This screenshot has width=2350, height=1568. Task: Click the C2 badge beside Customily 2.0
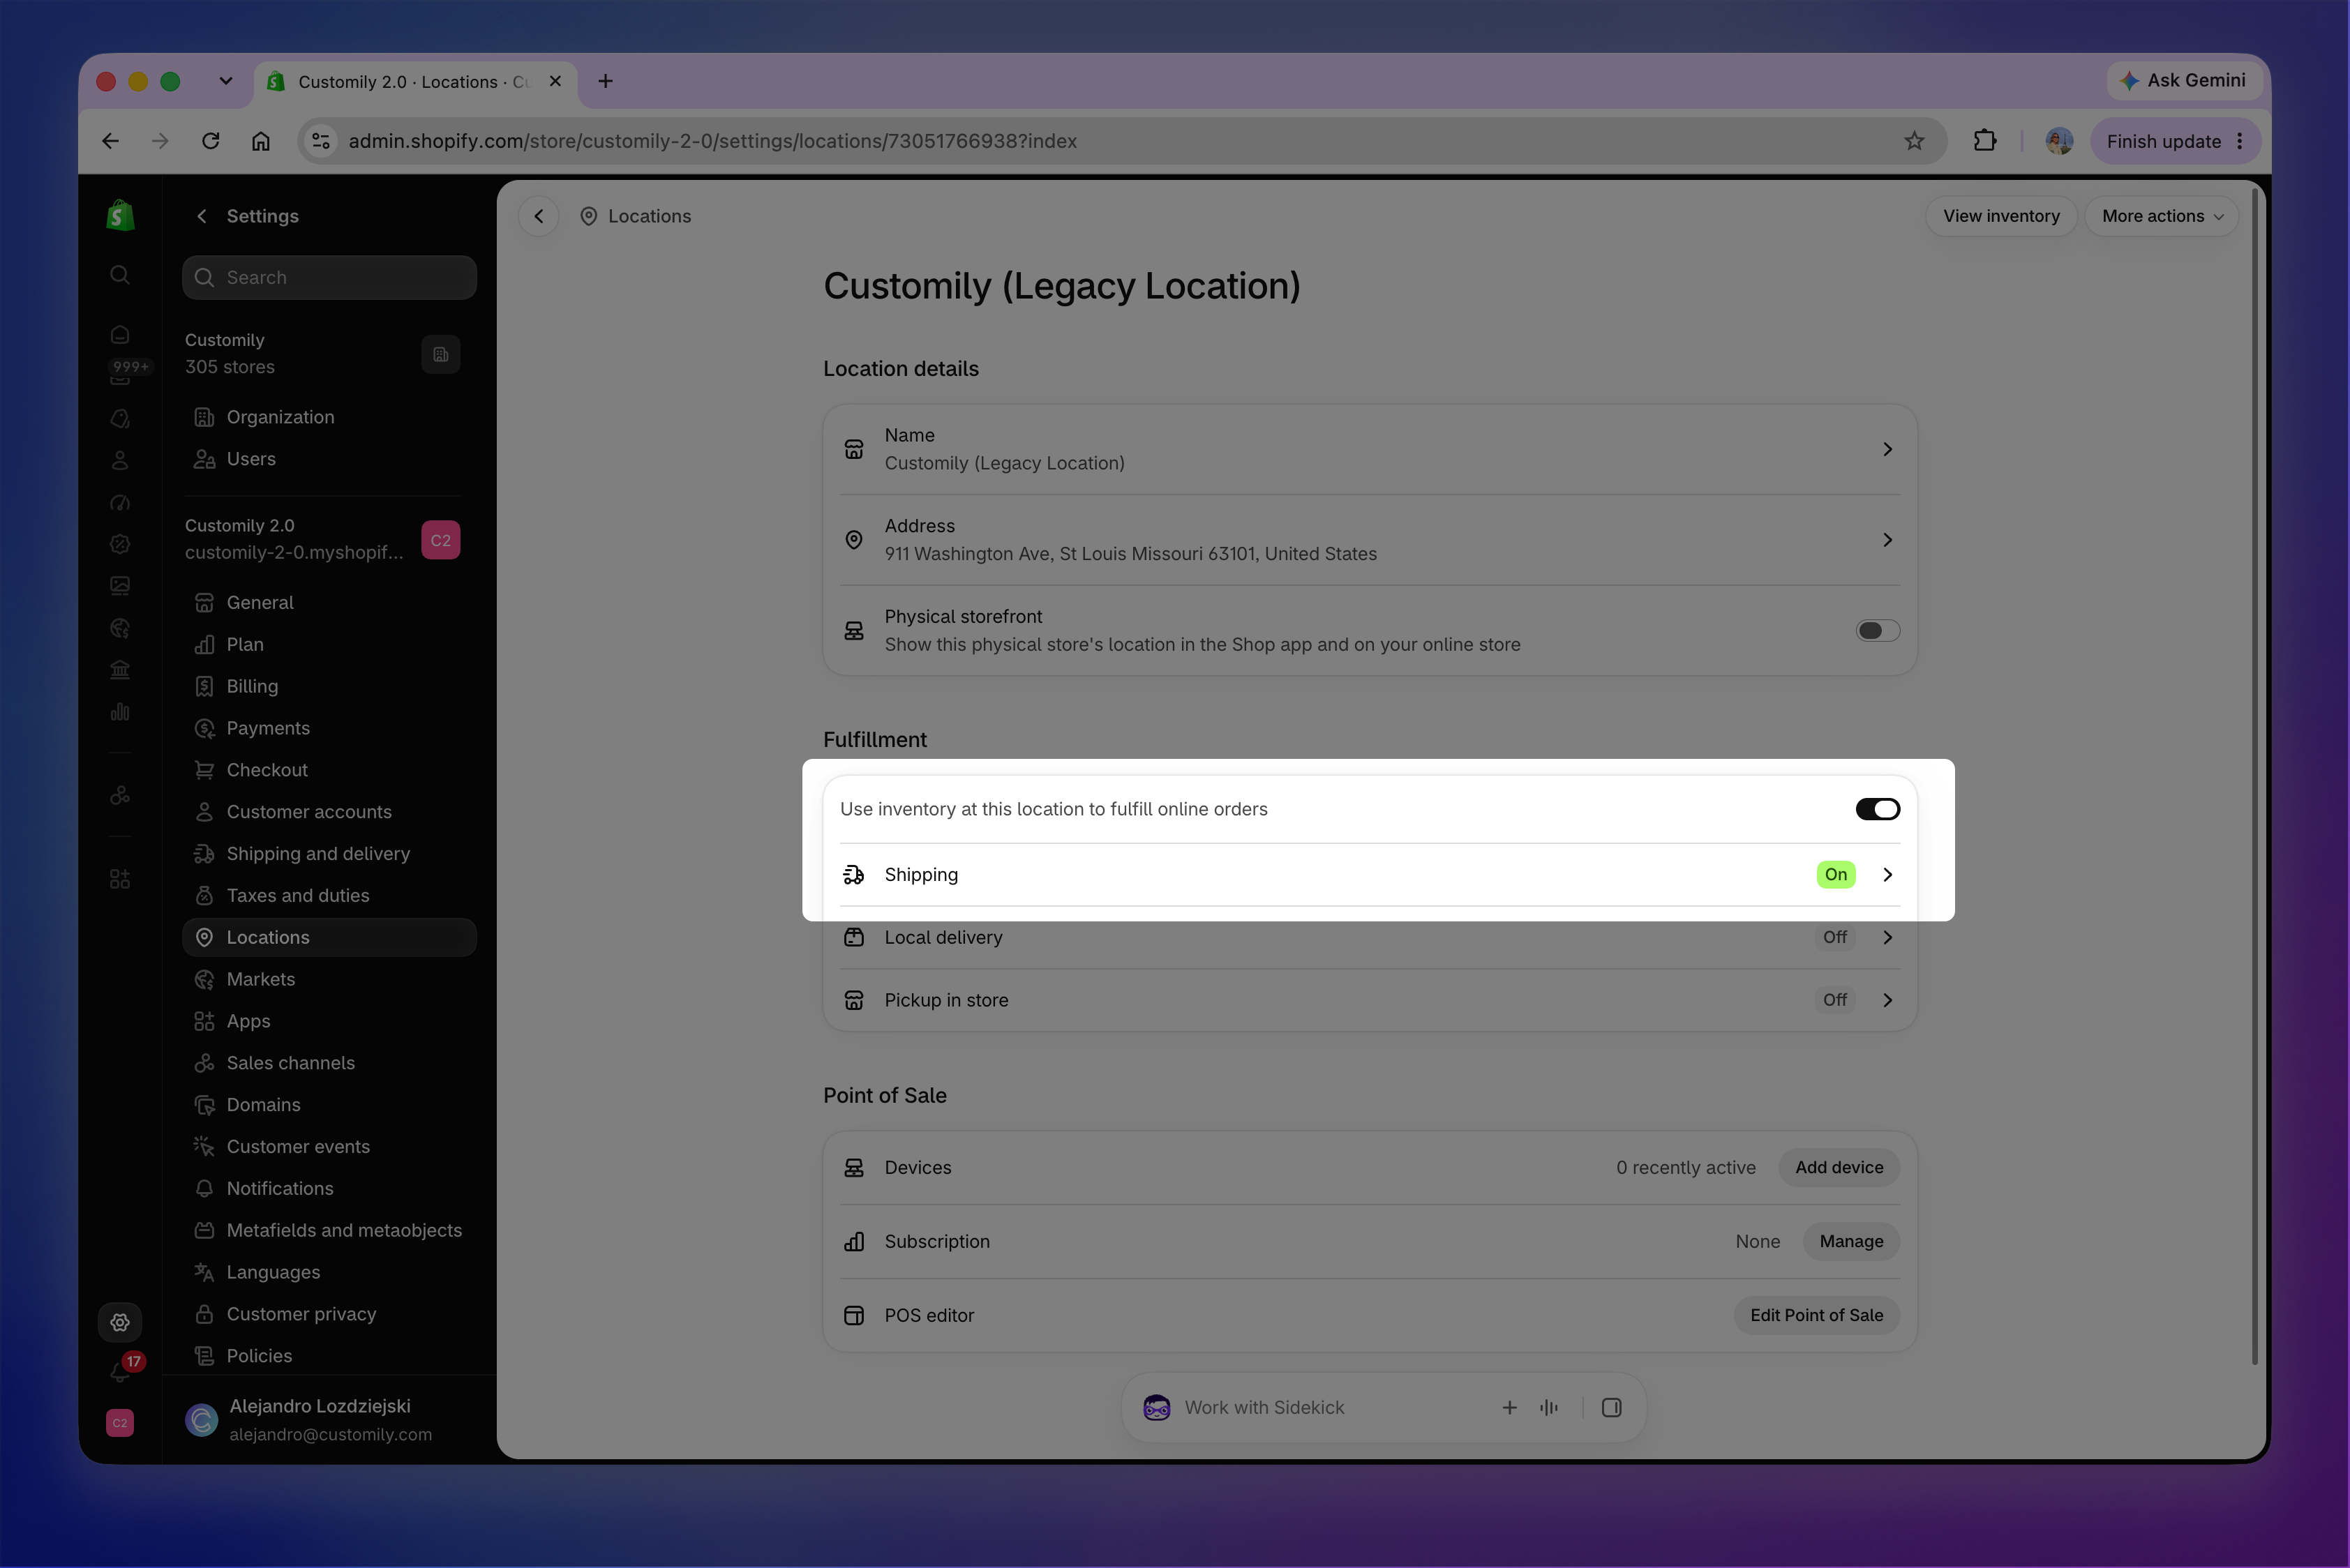[441, 540]
